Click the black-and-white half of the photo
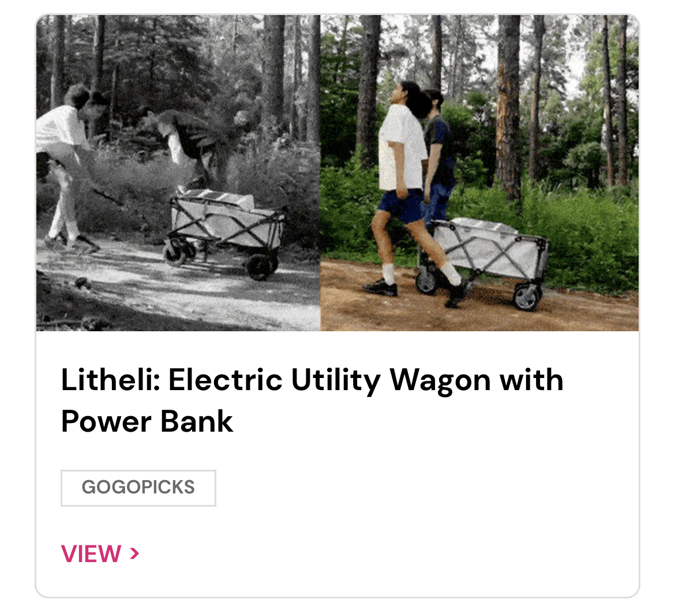This screenshot has width=675, height=610. pyautogui.click(x=178, y=173)
